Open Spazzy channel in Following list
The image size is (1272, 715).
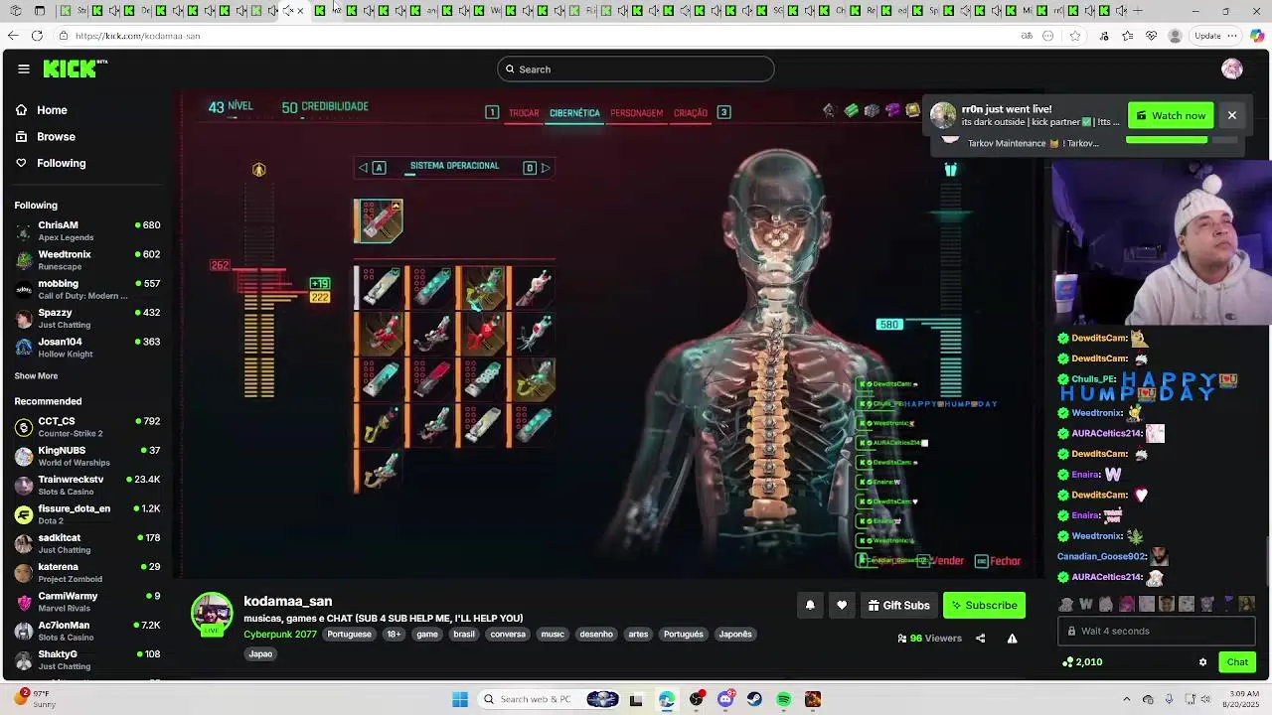pyautogui.click(x=87, y=318)
